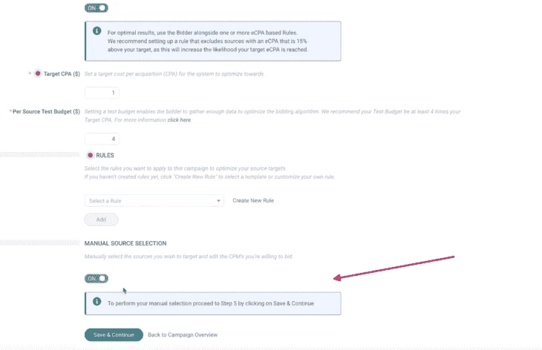
Task: Click info icon in Step 5 notice
Action: [97, 302]
